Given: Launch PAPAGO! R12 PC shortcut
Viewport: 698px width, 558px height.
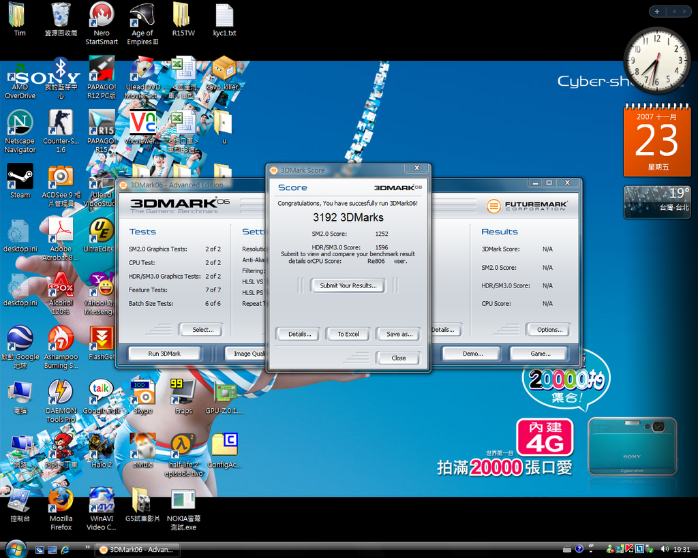Looking at the screenshot, I should point(102,78).
